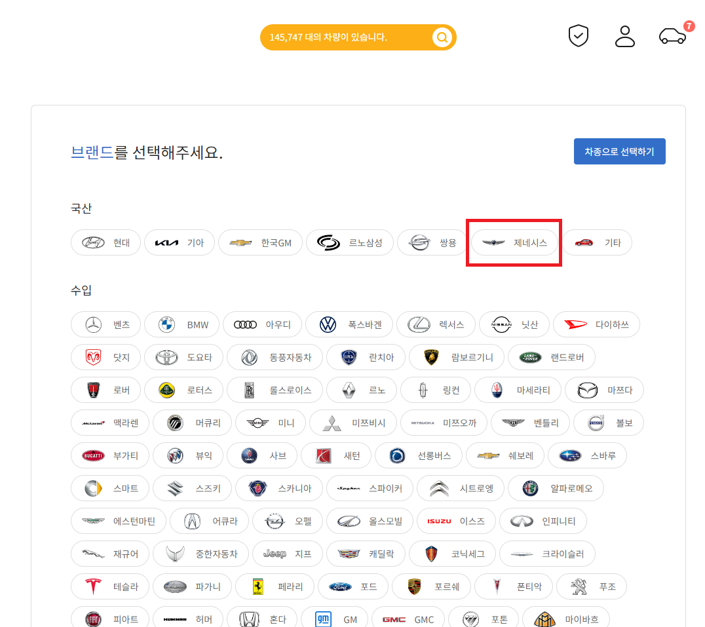The width and height of the screenshot is (705, 627).
Task: Select the 지프 brand
Action: pyautogui.click(x=287, y=554)
